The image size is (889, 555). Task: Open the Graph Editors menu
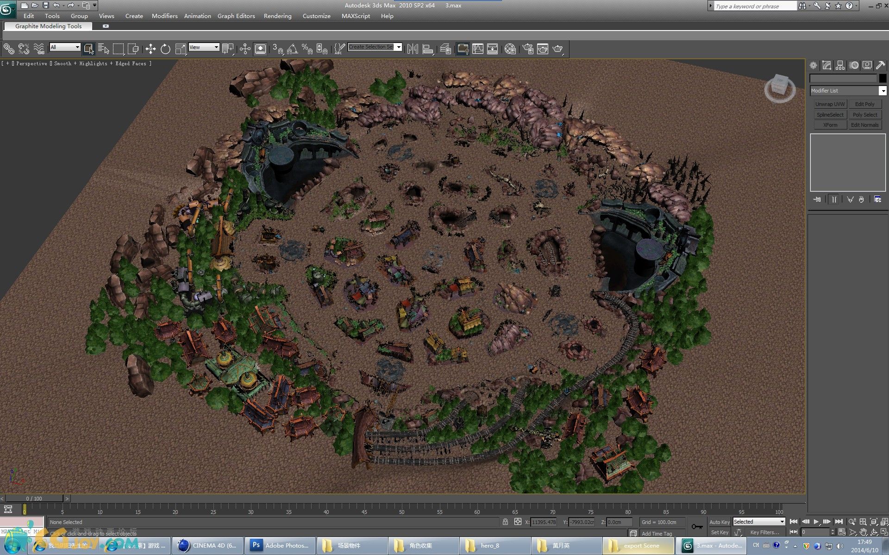[236, 16]
